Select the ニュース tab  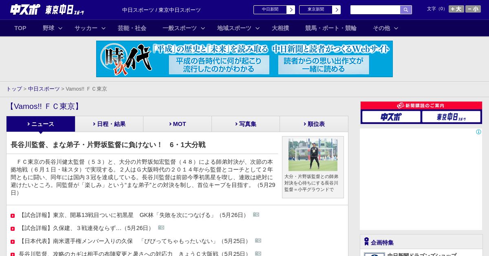tap(41, 124)
